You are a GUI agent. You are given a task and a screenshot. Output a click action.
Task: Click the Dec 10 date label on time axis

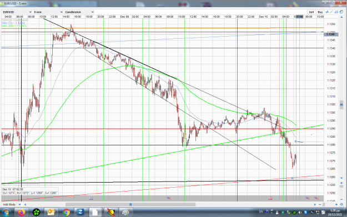click(263, 17)
